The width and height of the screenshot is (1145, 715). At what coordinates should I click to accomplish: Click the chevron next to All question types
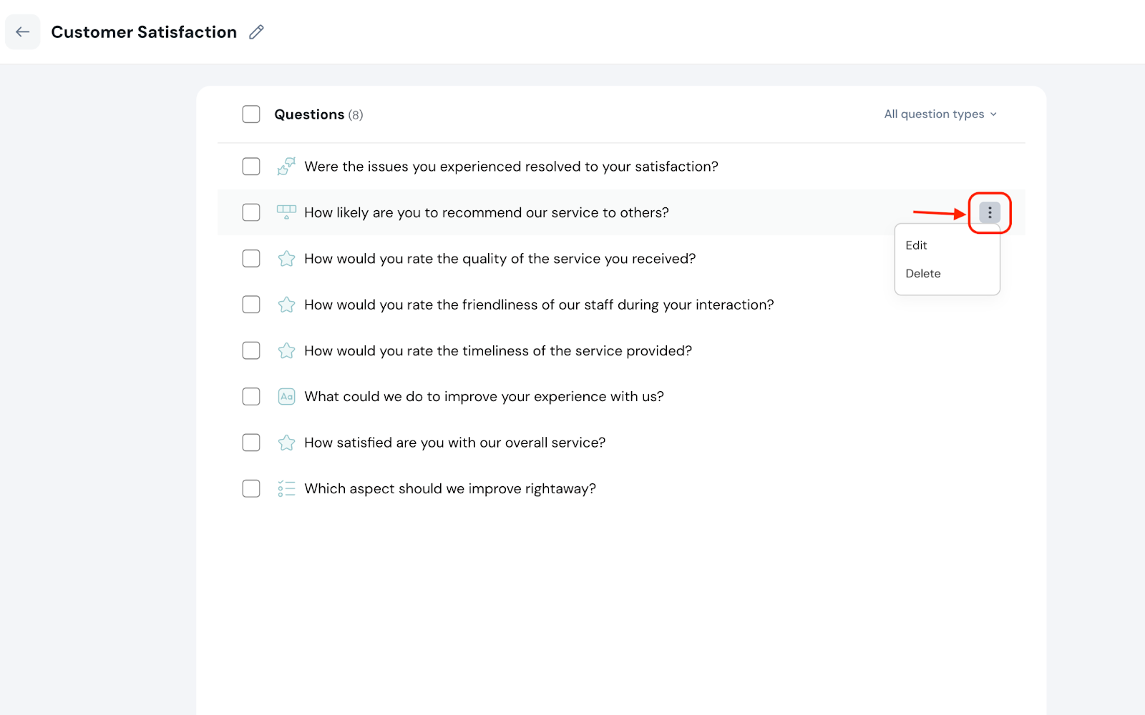coord(993,114)
